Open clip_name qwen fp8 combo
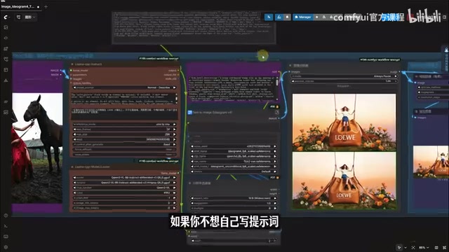Viewport: 449px width, 252px height. coord(234,156)
